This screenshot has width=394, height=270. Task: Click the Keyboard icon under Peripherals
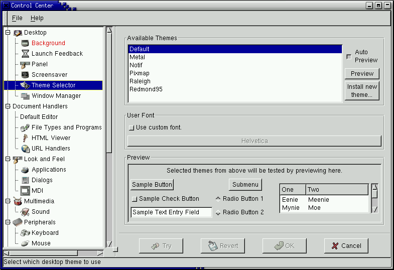tap(25, 233)
